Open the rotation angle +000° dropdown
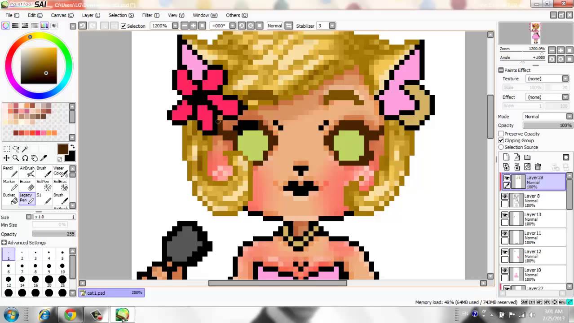 click(x=233, y=26)
